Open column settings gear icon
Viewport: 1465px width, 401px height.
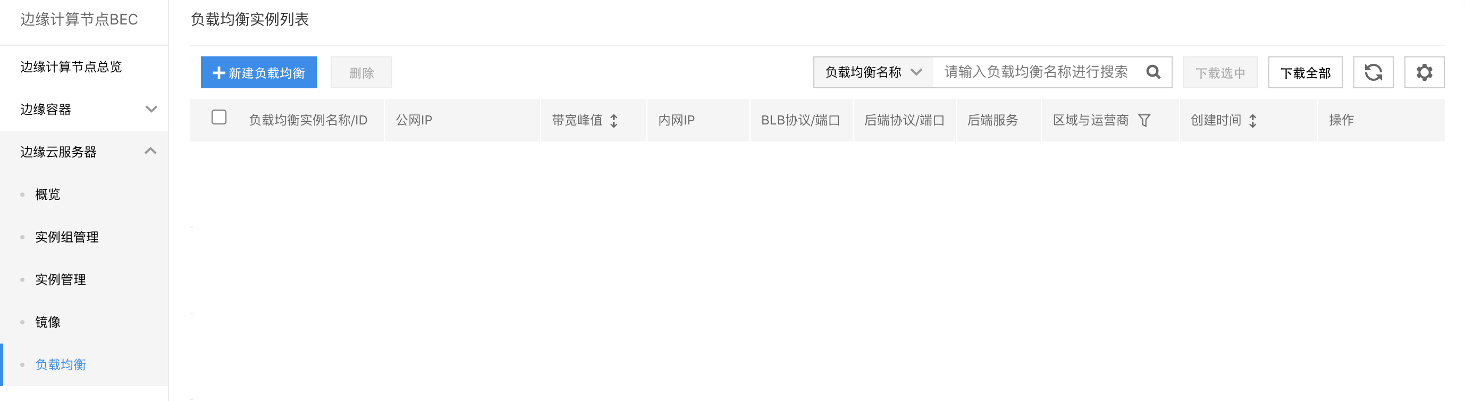pos(1424,72)
